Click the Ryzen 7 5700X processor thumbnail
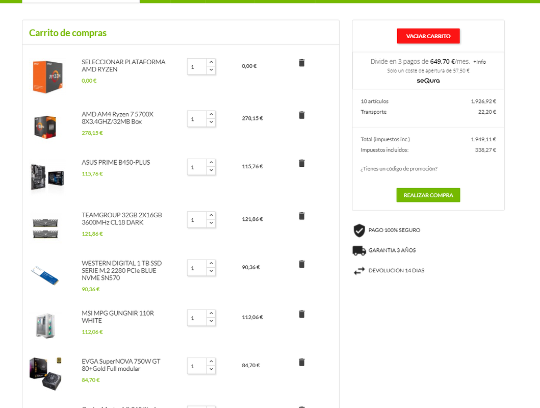This screenshot has height=408, width=540. (x=45, y=127)
